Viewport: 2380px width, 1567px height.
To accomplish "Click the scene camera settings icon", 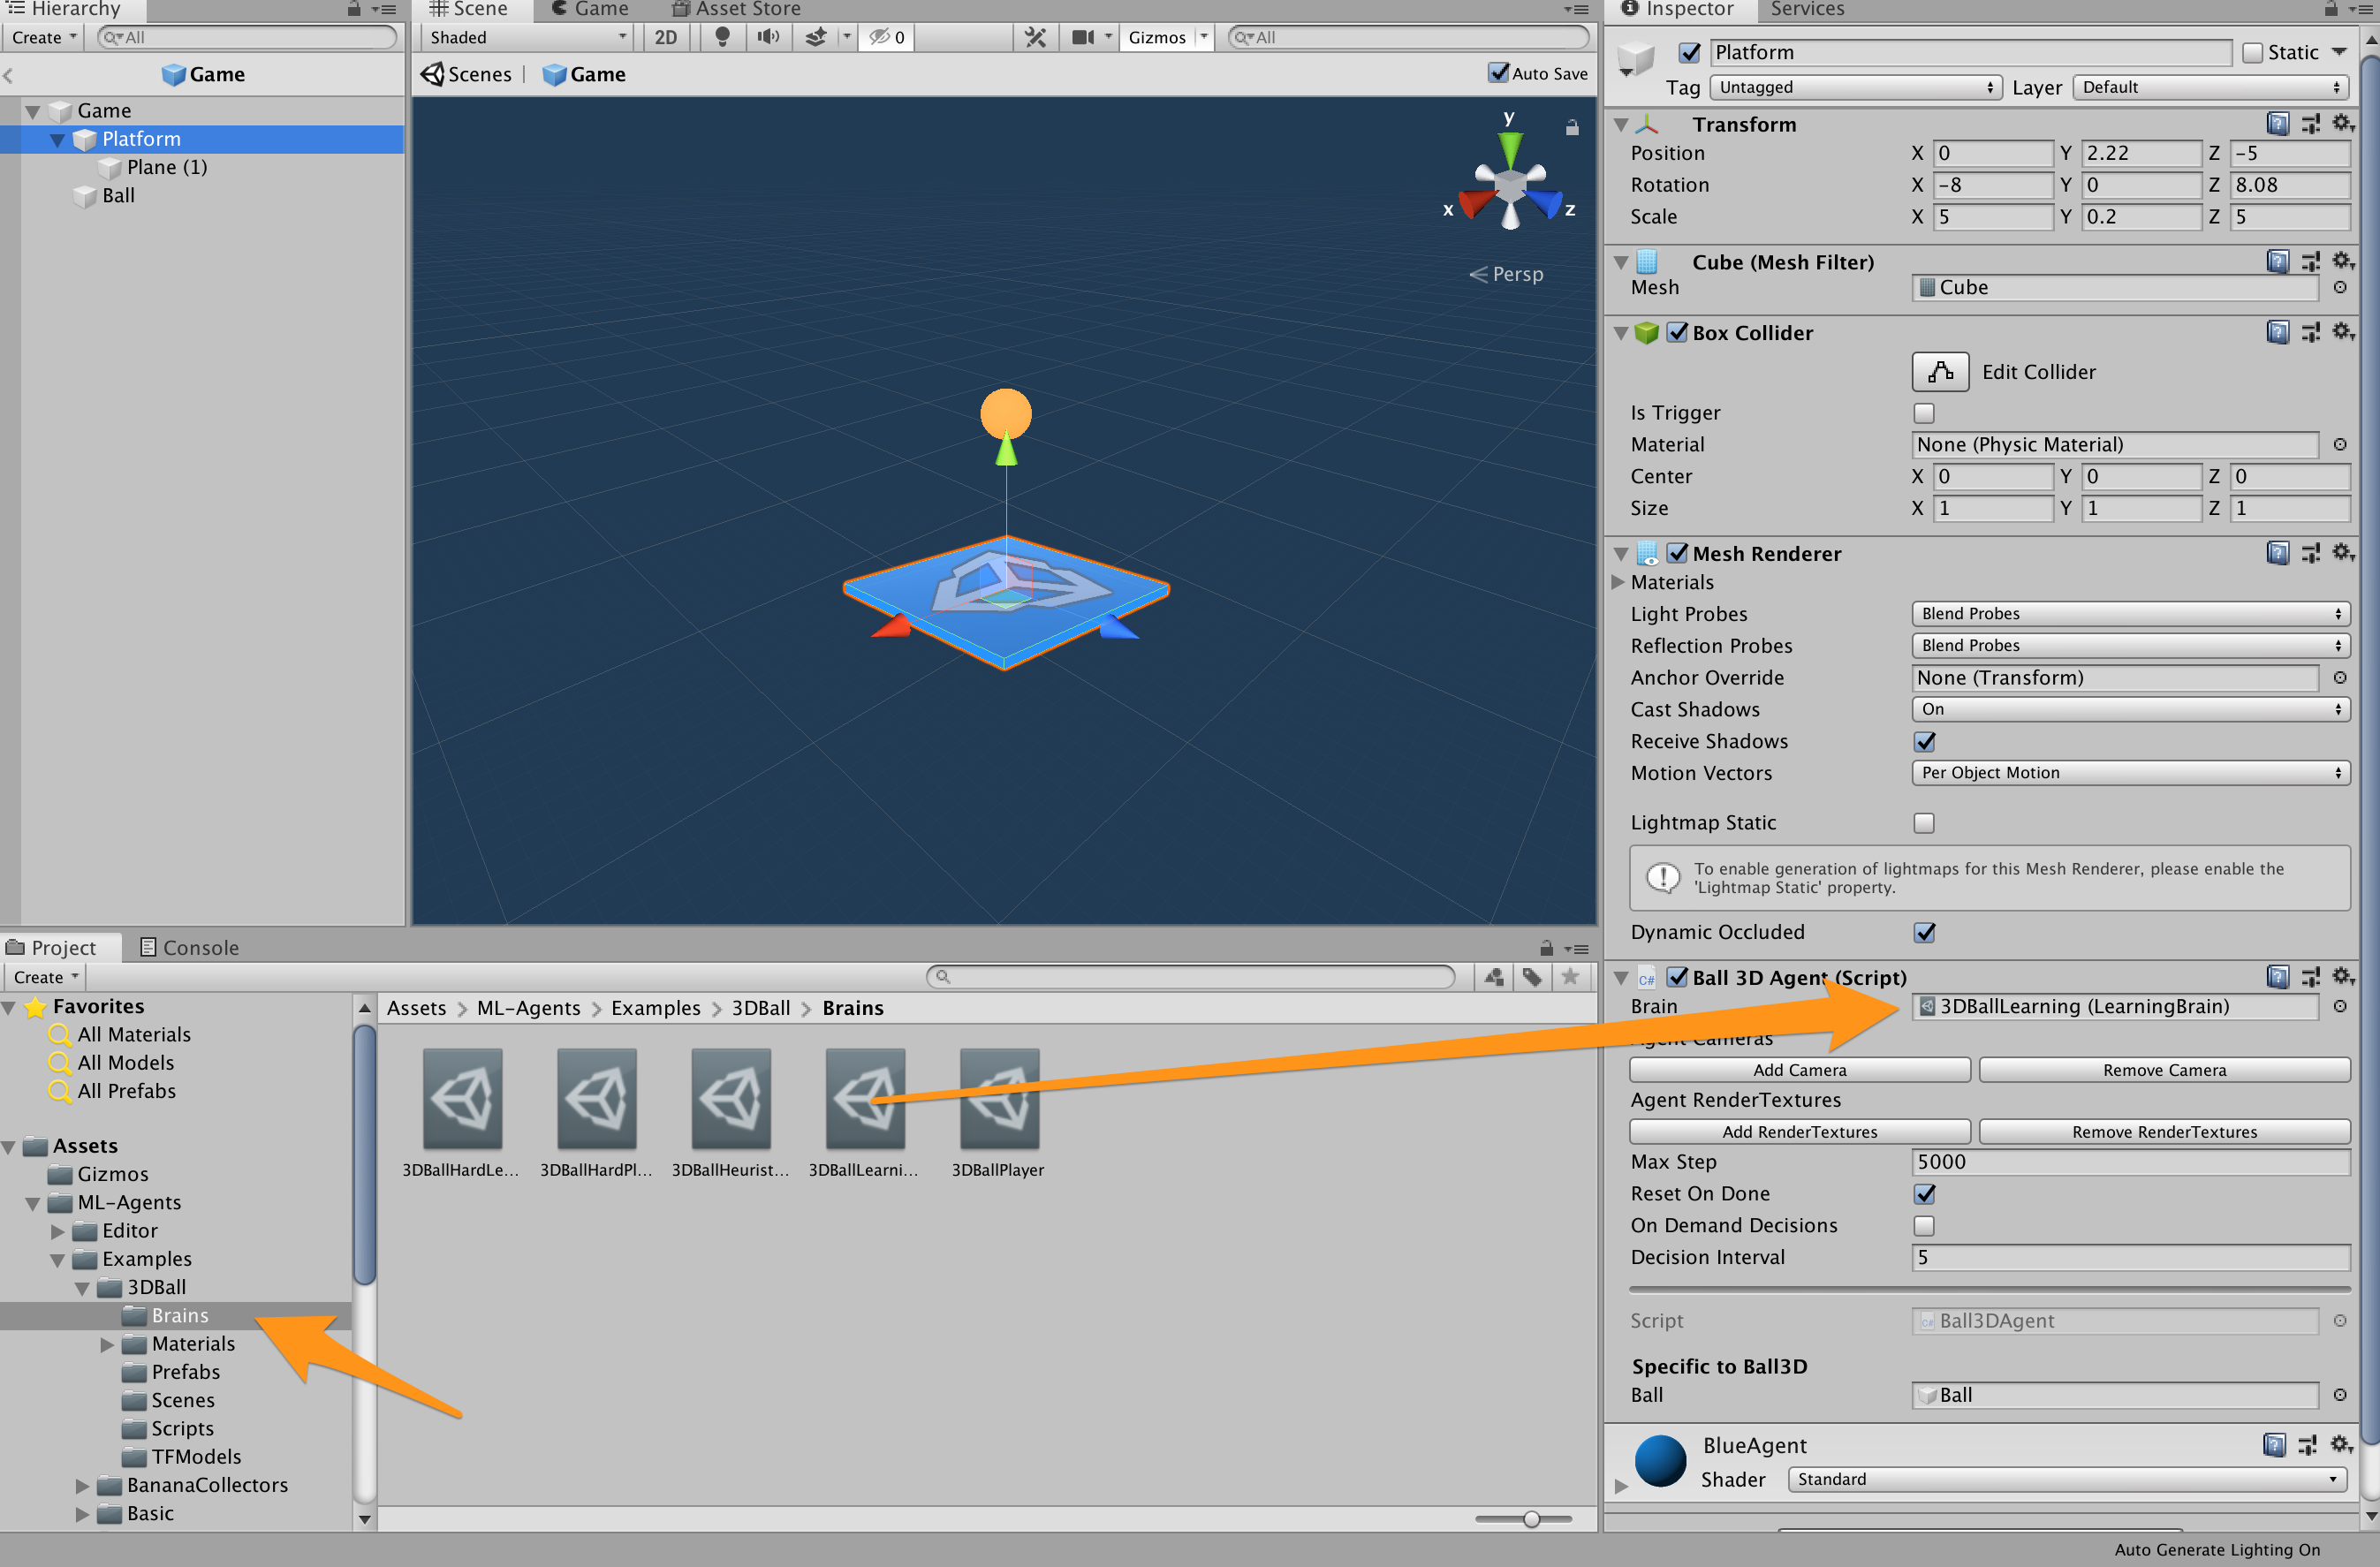I will tap(1082, 37).
